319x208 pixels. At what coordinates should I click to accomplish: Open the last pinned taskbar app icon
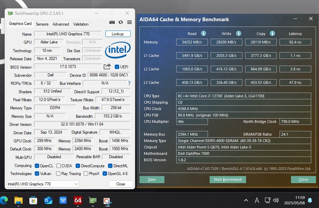[x=108, y=201]
